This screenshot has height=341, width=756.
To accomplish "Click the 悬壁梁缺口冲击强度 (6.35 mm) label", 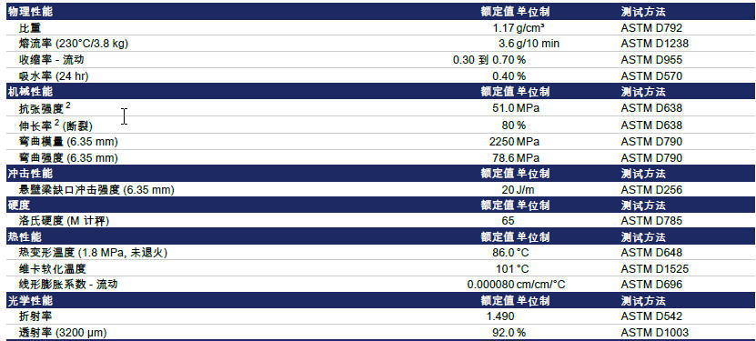I will pos(96,190).
